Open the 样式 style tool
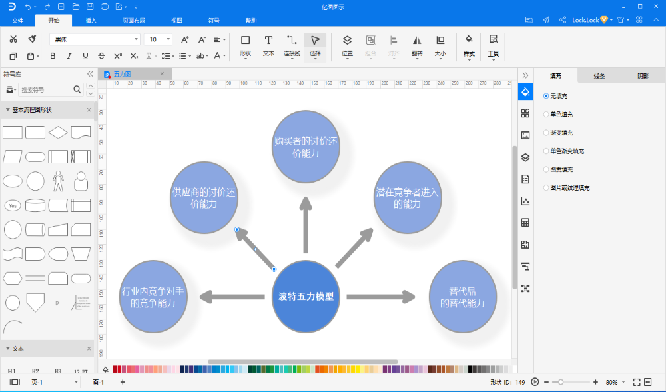This screenshot has width=666, height=392. (469, 46)
